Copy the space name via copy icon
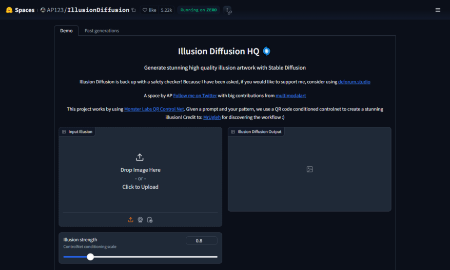Image resolution: width=450 pixels, height=270 pixels. 134,10
